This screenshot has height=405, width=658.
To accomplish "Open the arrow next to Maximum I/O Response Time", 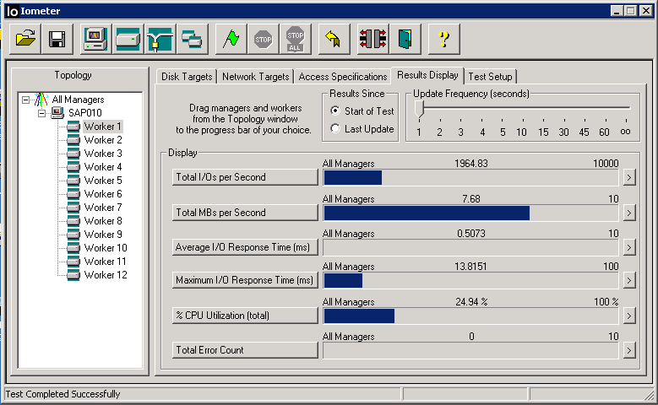I will pyautogui.click(x=628, y=280).
